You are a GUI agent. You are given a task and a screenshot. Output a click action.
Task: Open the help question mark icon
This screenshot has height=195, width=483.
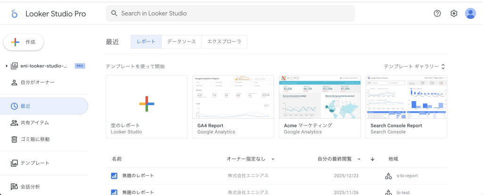click(x=437, y=14)
